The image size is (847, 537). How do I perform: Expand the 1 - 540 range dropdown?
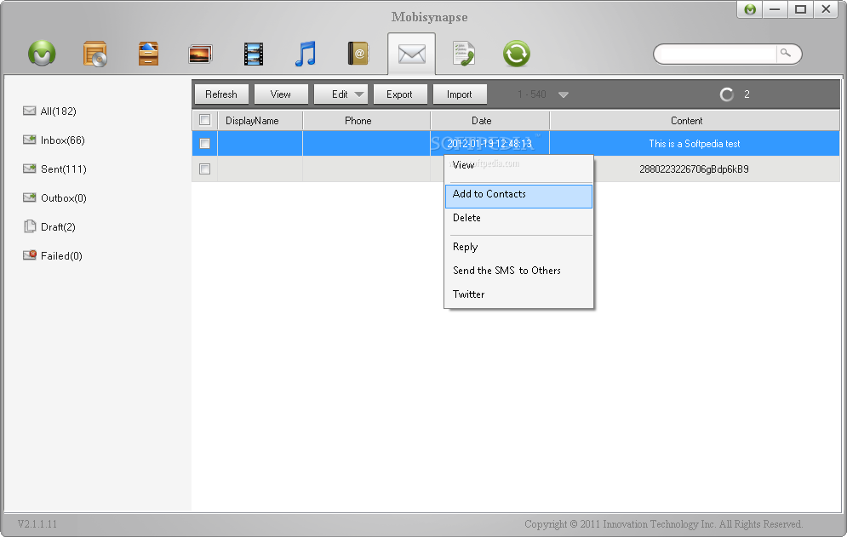563,94
